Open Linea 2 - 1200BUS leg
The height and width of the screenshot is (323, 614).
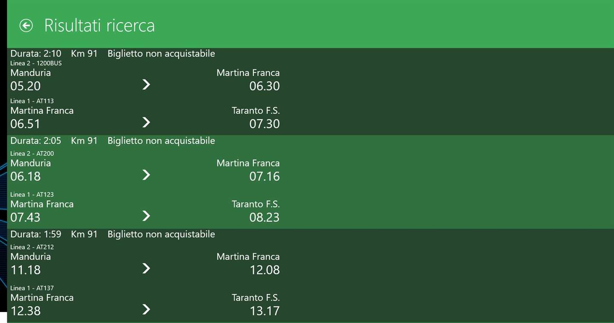[x=36, y=63]
